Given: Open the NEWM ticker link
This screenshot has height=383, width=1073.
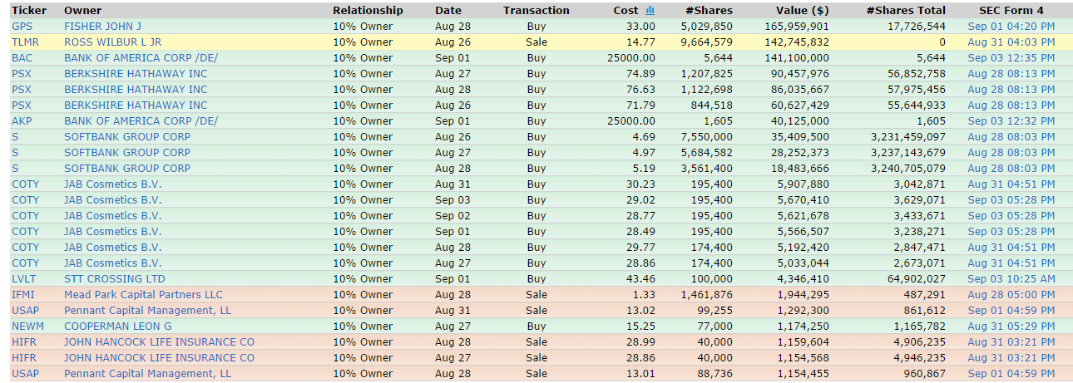Looking at the screenshot, I should [27, 327].
